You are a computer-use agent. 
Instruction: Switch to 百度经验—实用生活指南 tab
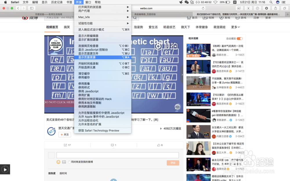pos(49,14)
